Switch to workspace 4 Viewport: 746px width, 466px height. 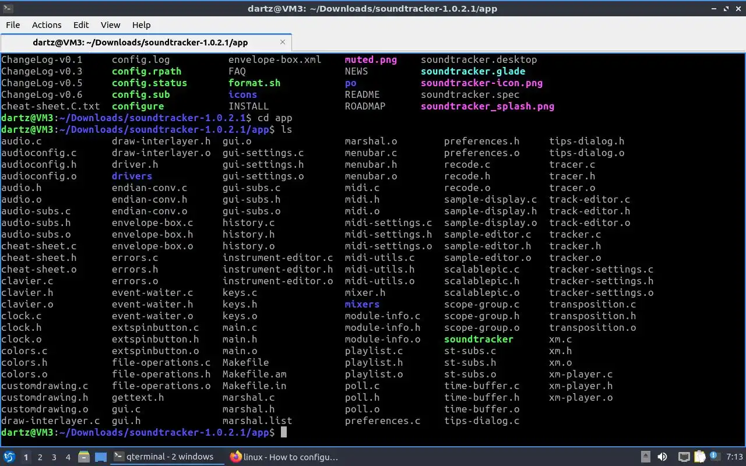[x=68, y=457]
